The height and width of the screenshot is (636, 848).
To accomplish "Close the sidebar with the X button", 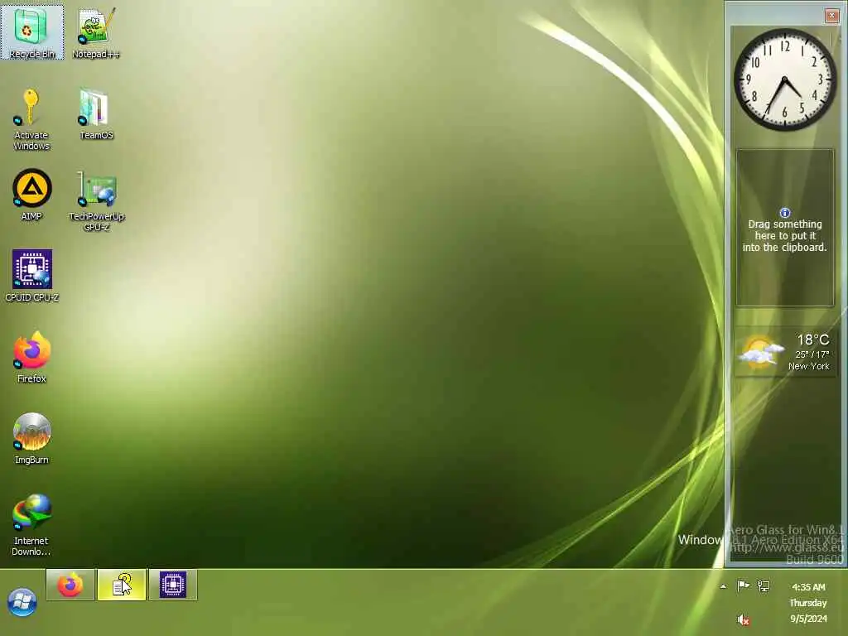I will 831,16.
